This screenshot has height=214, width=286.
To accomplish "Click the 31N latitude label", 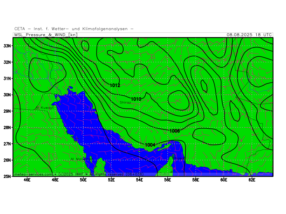I will pyautogui.click(x=7, y=78).
